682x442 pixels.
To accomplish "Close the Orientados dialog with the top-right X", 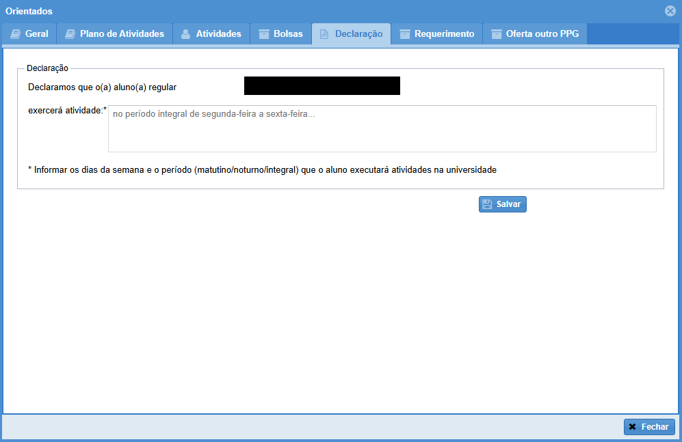I will click(x=670, y=11).
